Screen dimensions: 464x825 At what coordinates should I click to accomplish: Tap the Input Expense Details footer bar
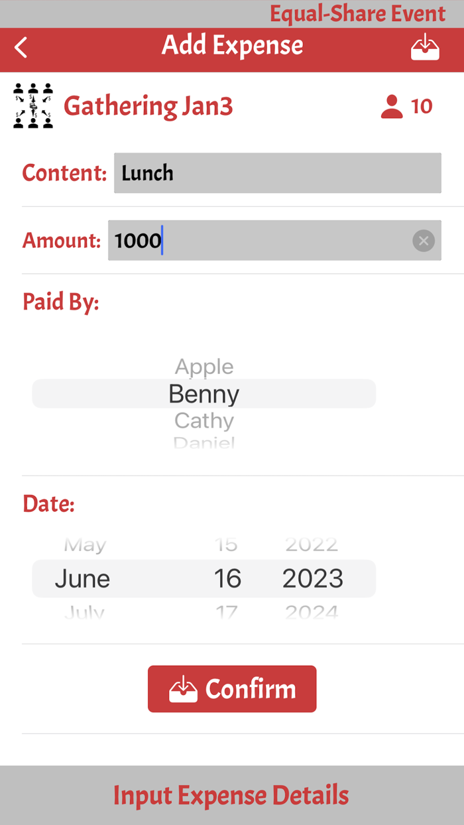231,795
